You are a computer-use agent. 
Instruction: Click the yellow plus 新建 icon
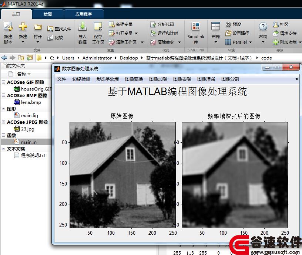pyautogui.click(x=23, y=26)
